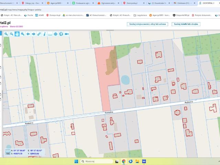Open Google Chrome from the taskbar

124,161
